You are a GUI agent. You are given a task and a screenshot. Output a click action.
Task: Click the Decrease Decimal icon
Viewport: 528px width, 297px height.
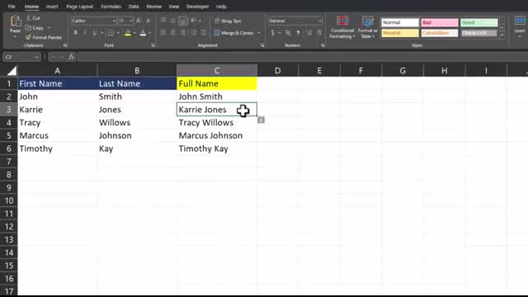(319, 33)
